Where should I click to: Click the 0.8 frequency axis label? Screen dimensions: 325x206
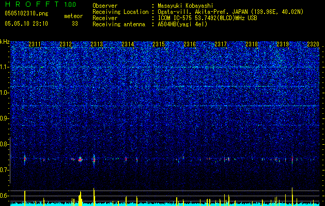click(x=4, y=144)
